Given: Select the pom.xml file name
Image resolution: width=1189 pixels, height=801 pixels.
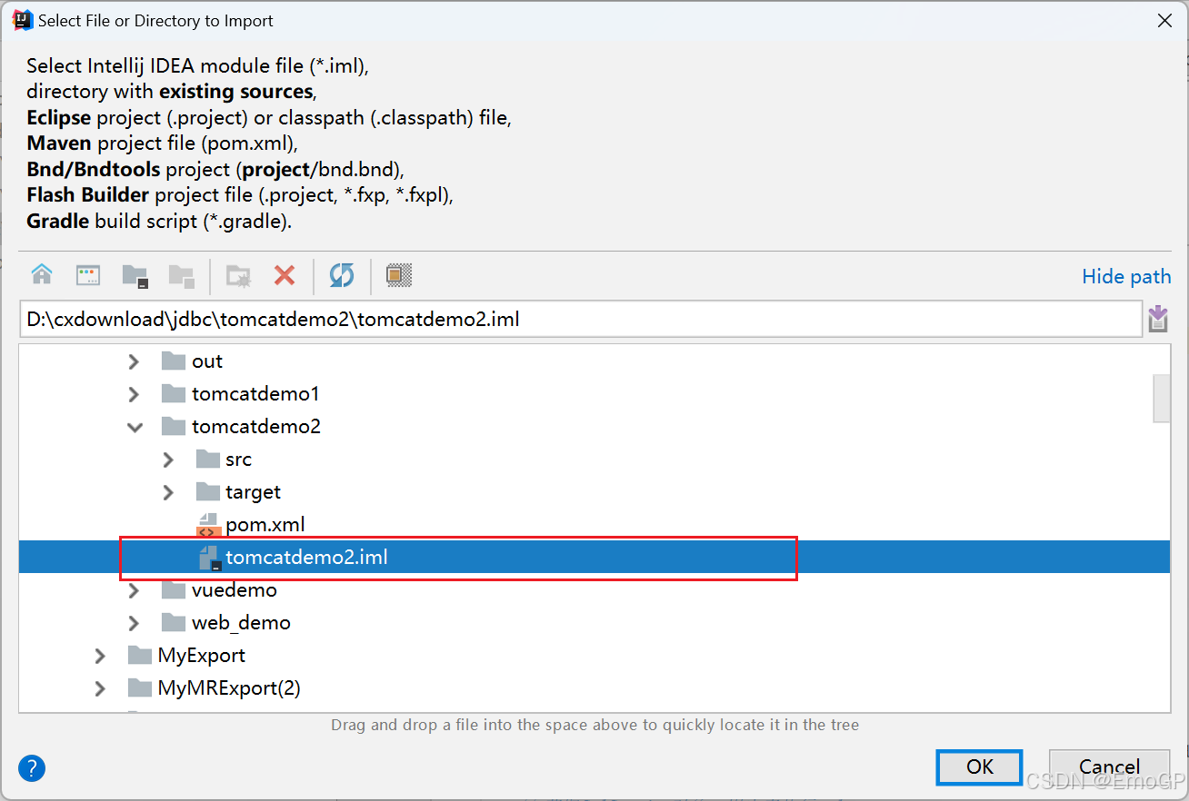Looking at the screenshot, I should (x=265, y=525).
